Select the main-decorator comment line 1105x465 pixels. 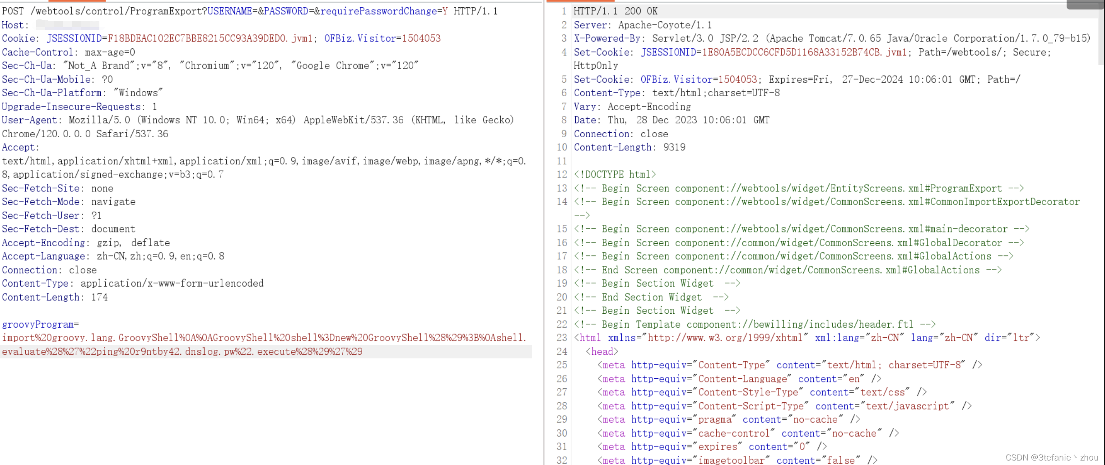[801, 229]
